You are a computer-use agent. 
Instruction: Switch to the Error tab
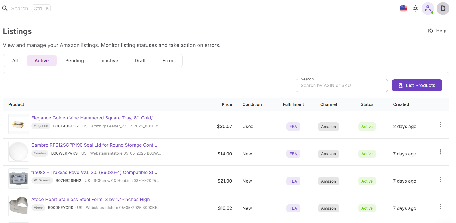tap(168, 61)
